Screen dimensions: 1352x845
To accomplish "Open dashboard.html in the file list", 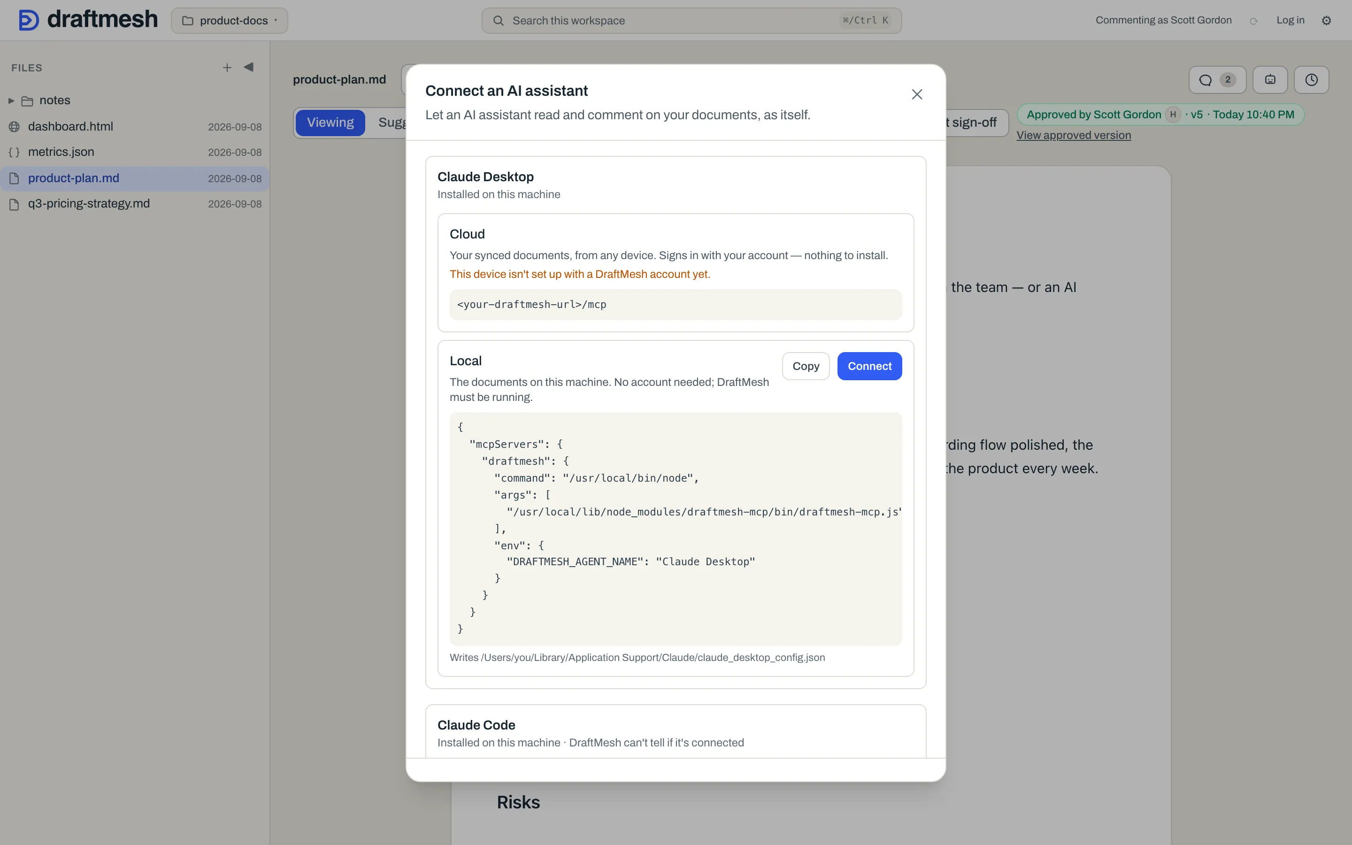I will (x=135, y=126).
